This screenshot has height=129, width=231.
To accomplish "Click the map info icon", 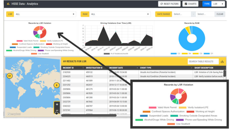I will (x=57, y=114).
